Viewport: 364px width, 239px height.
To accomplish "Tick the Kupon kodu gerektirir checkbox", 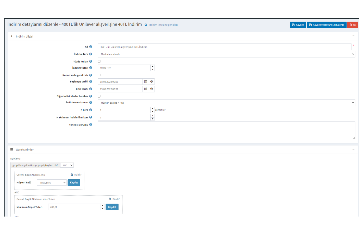I will 99,75.
